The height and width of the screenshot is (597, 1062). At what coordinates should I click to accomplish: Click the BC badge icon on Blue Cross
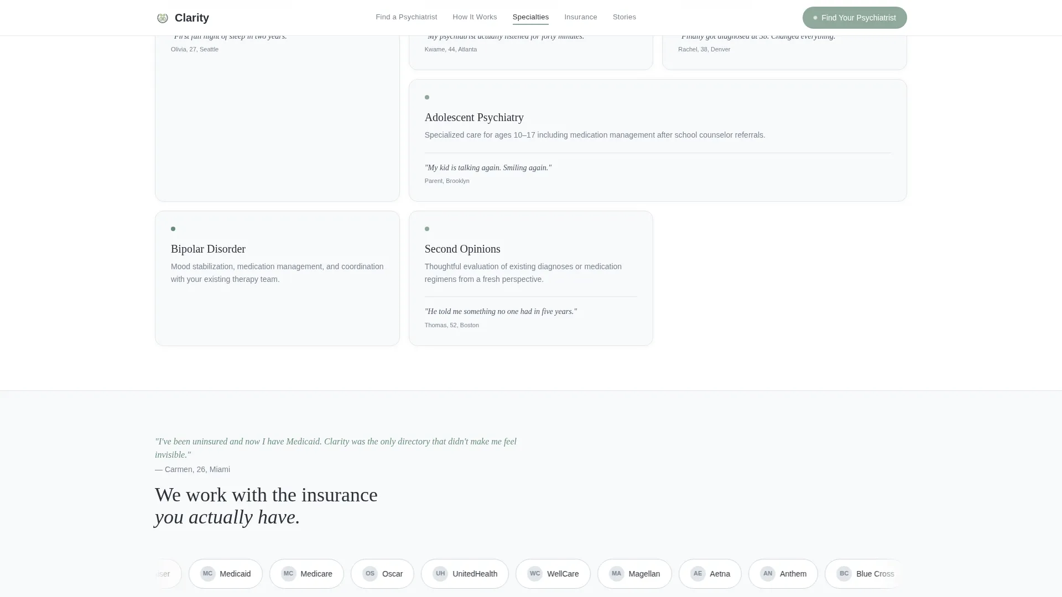[844, 574]
